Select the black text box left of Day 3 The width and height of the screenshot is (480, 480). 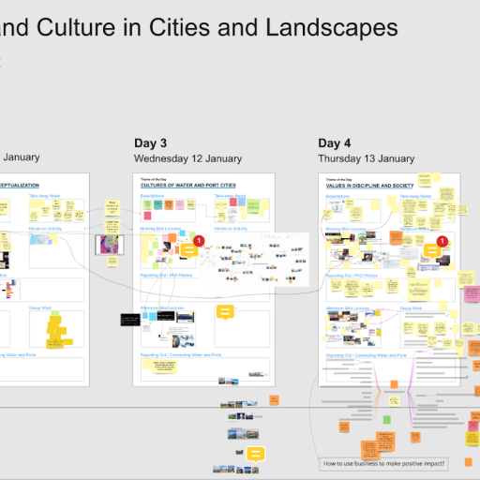pyautogui.click(x=130, y=320)
